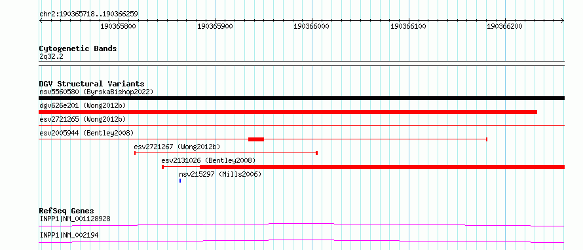This screenshot has width=583, height=250.
Task: Open variant label nsv5560580 (ByrskaBishop2022)
Action: coord(96,92)
